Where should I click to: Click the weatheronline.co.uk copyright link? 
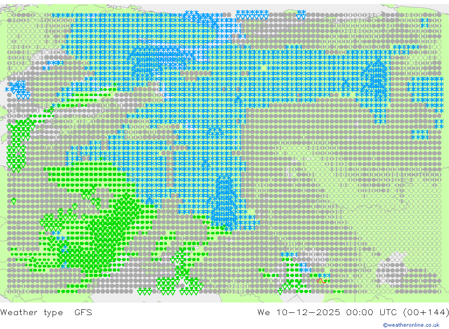point(411,325)
